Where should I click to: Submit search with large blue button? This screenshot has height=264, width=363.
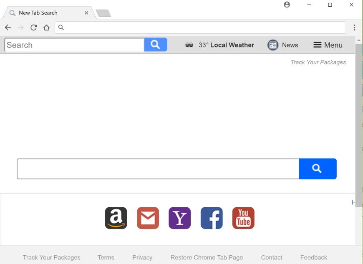pyautogui.click(x=318, y=168)
